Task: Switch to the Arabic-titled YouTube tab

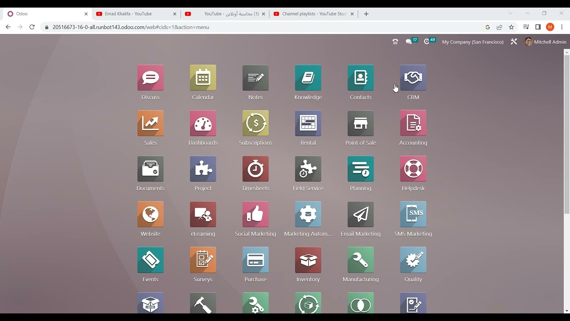Action: click(225, 14)
